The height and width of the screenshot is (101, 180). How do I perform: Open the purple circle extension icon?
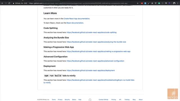169,3
